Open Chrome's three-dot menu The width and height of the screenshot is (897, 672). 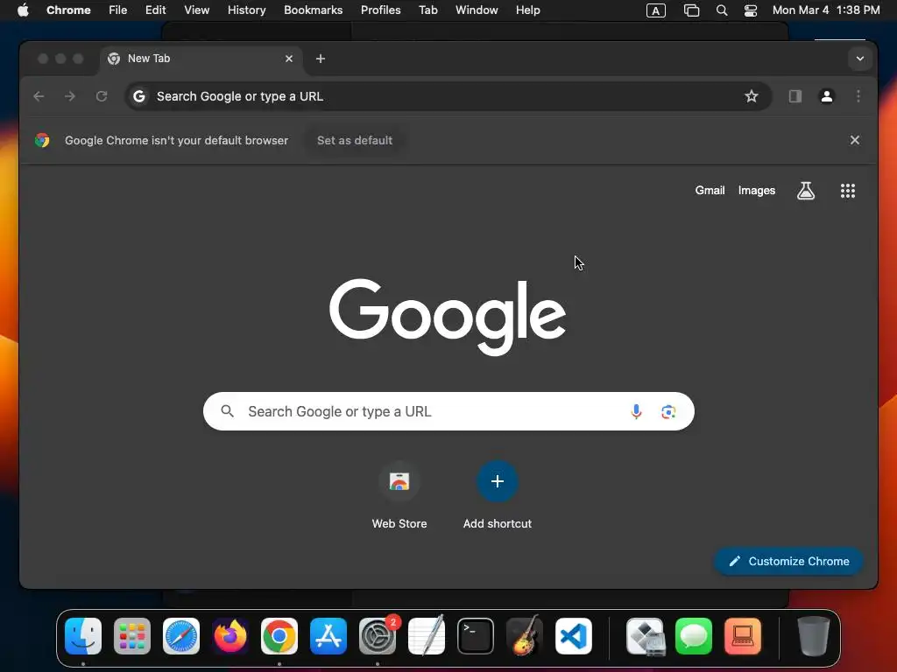pyautogui.click(x=858, y=96)
